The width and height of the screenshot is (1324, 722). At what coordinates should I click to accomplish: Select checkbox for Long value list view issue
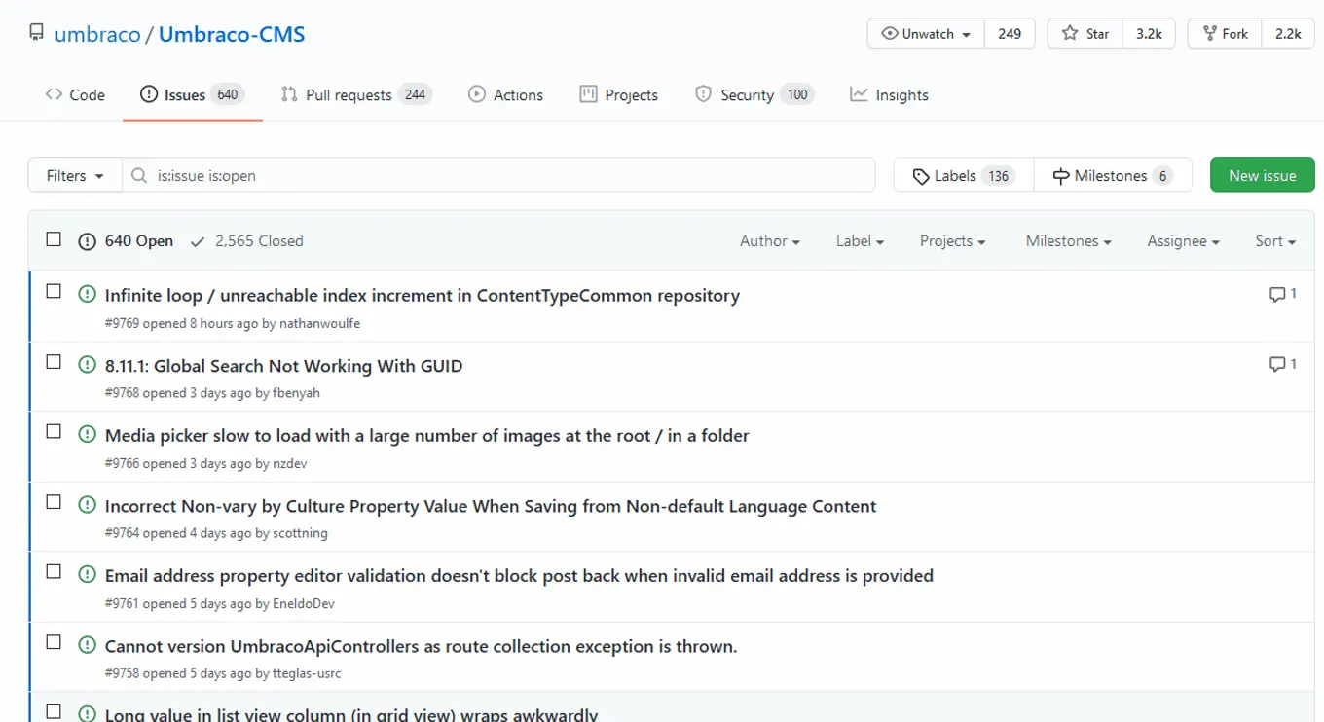click(54, 712)
